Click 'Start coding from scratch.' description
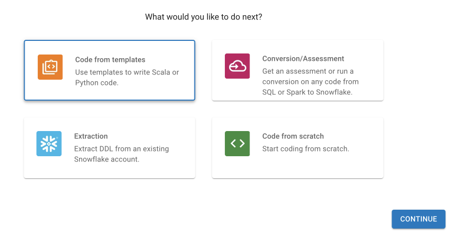 (x=306, y=149)
